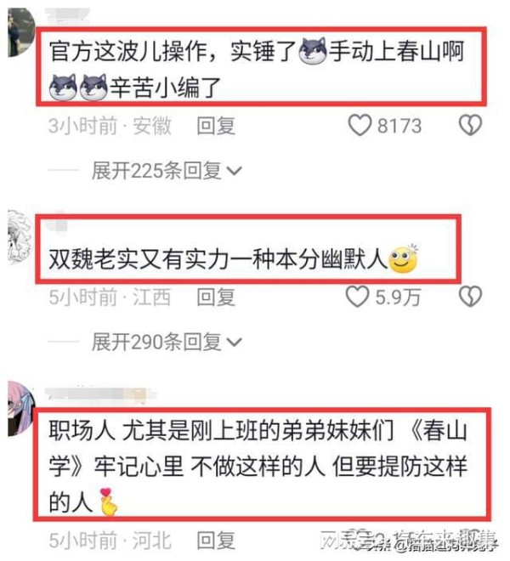Open second commenter's sketch avatar
Image resolution: width=510 pixels, height=561 pixels.
pos(20,237)
